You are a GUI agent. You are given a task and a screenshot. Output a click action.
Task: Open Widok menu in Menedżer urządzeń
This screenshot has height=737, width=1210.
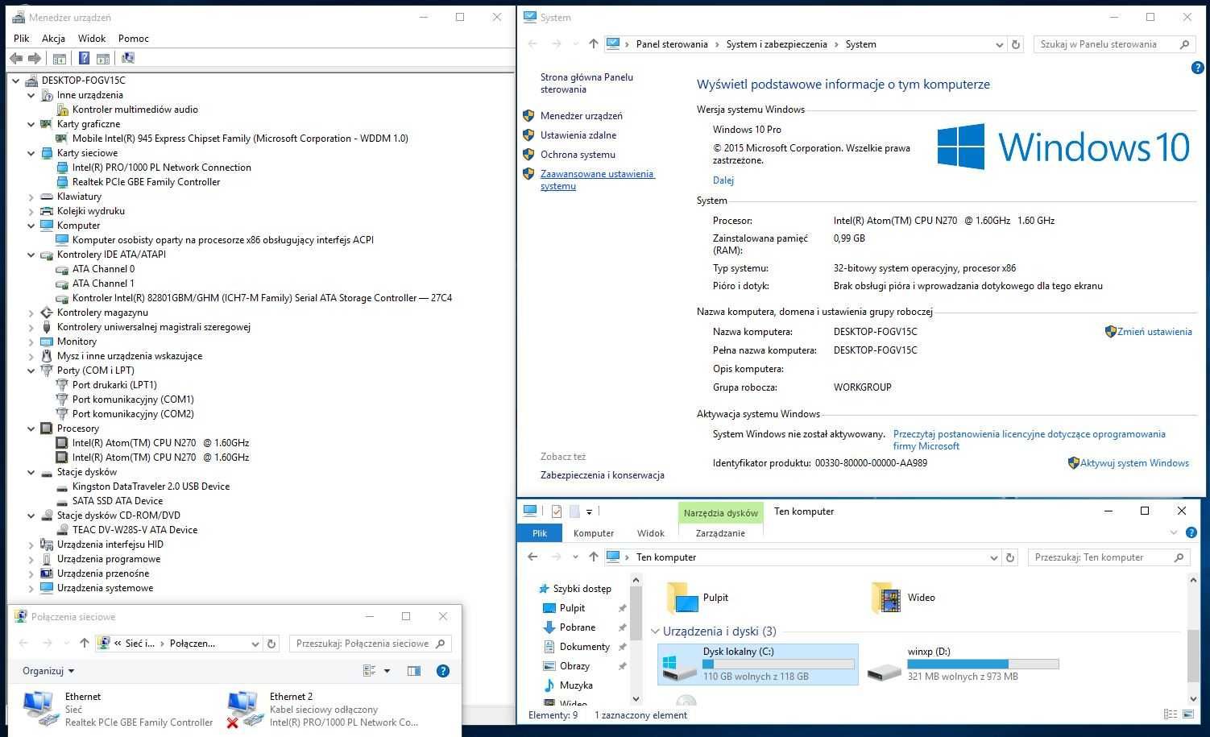tap(92, 38)
